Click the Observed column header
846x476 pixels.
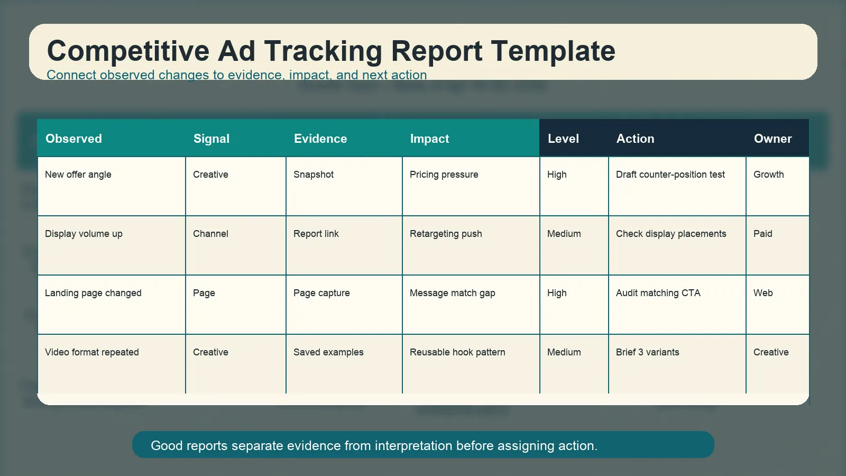pos(73,139)
